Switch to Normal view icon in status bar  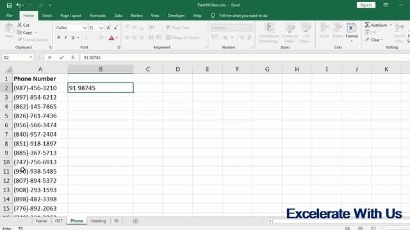pos(347,228)
